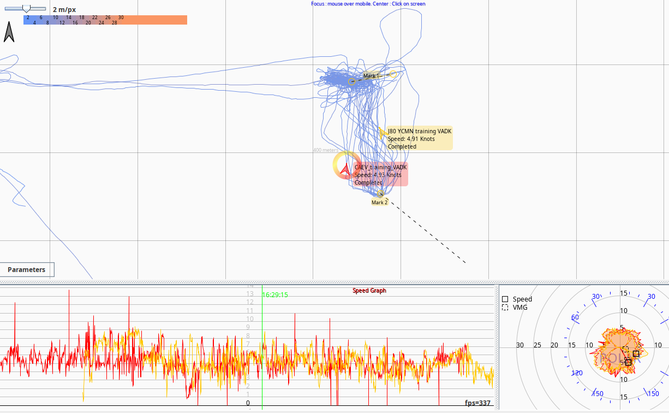The image size is (669, 413).
Task: Click the Mark 2 label
Action: tap(379, 203)
